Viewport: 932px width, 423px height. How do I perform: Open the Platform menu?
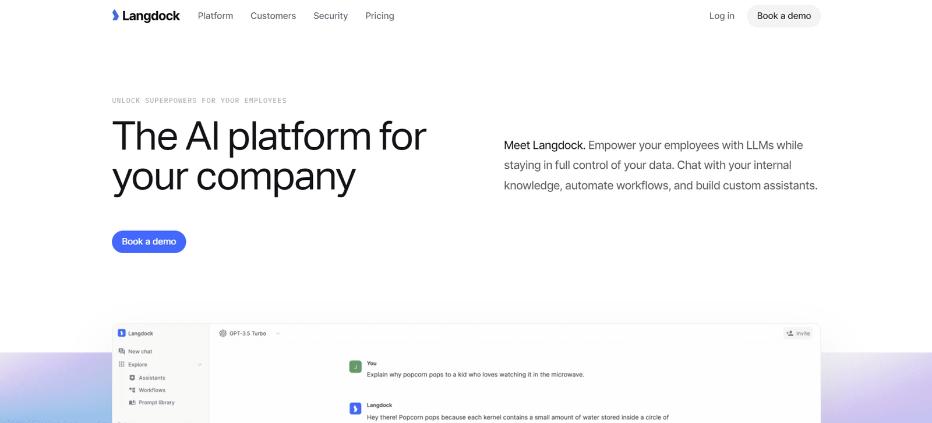(216, 16)
